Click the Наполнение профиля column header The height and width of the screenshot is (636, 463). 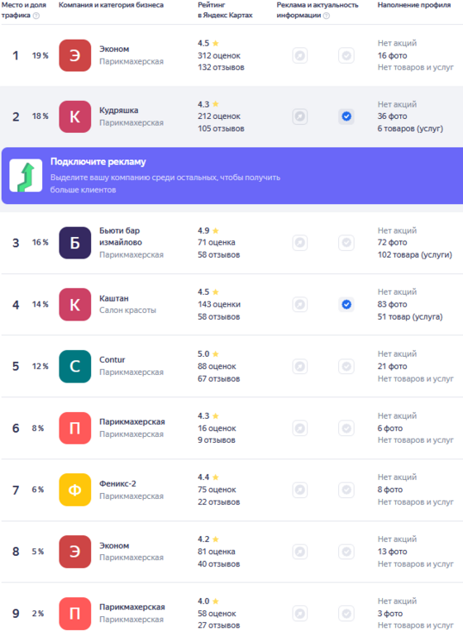(414, 5)
